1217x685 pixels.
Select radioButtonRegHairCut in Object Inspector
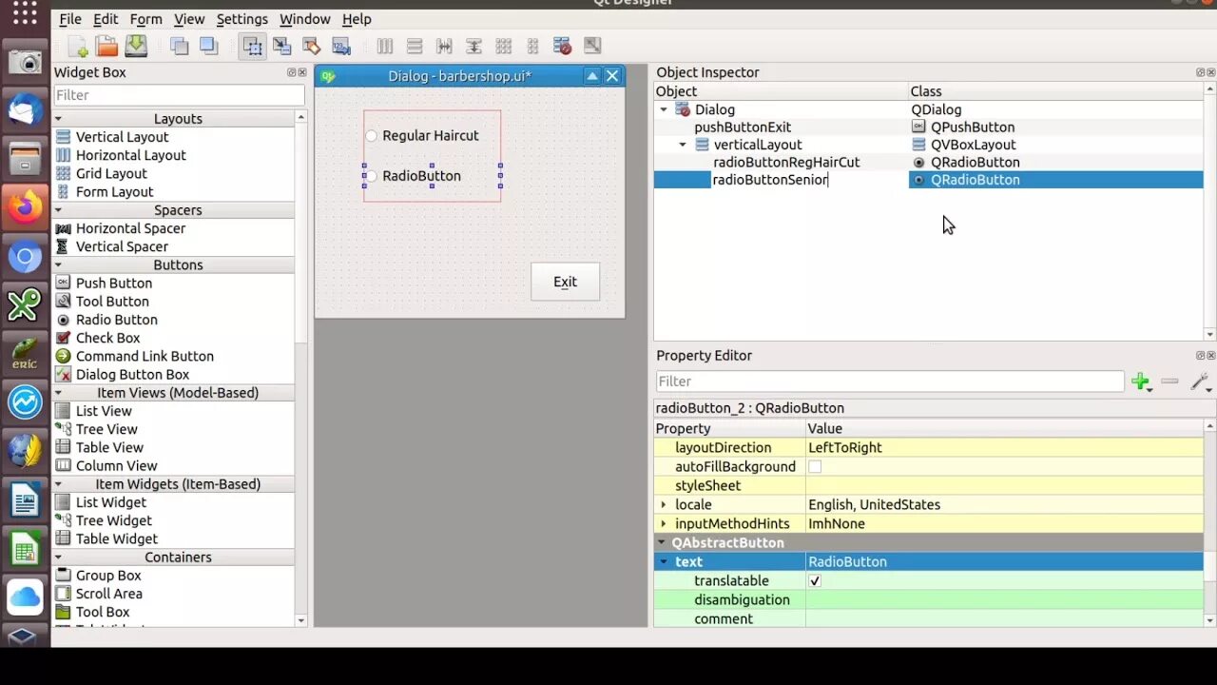tap(786, 163)
